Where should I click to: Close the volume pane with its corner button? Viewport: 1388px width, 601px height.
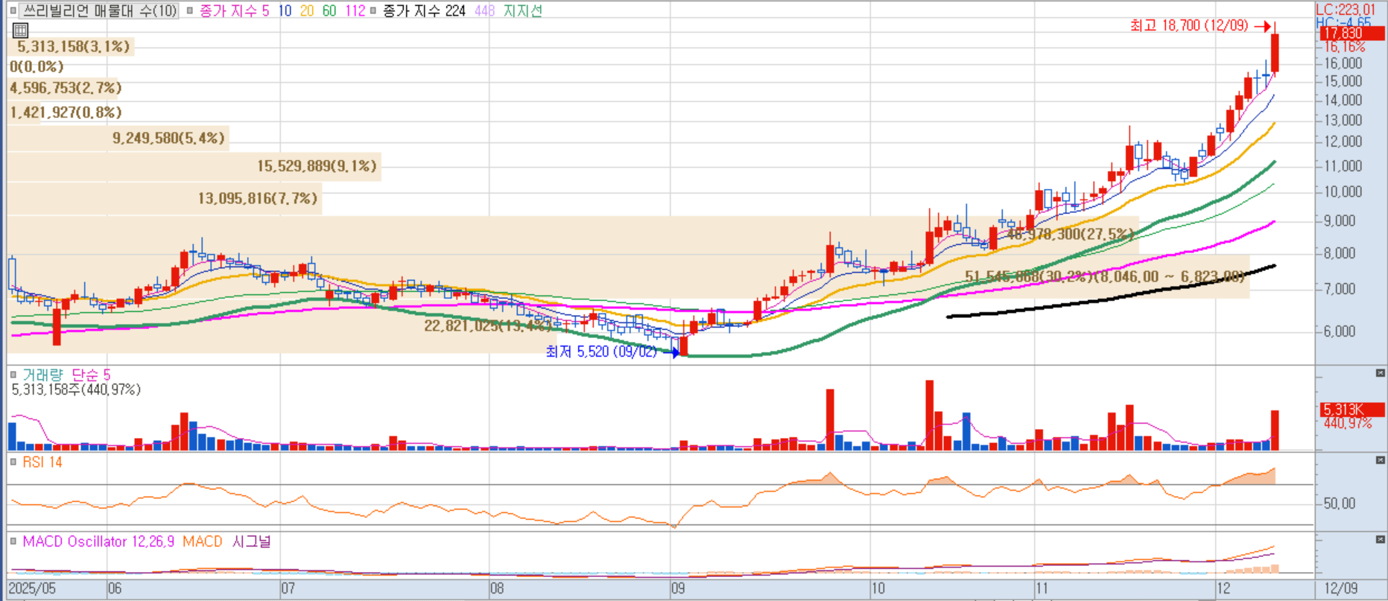[1380, 372]
